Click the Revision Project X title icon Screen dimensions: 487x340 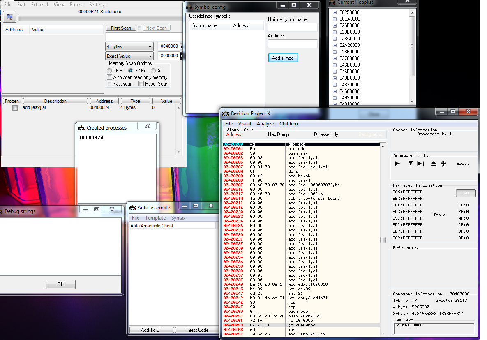click(x=226, y=113)
